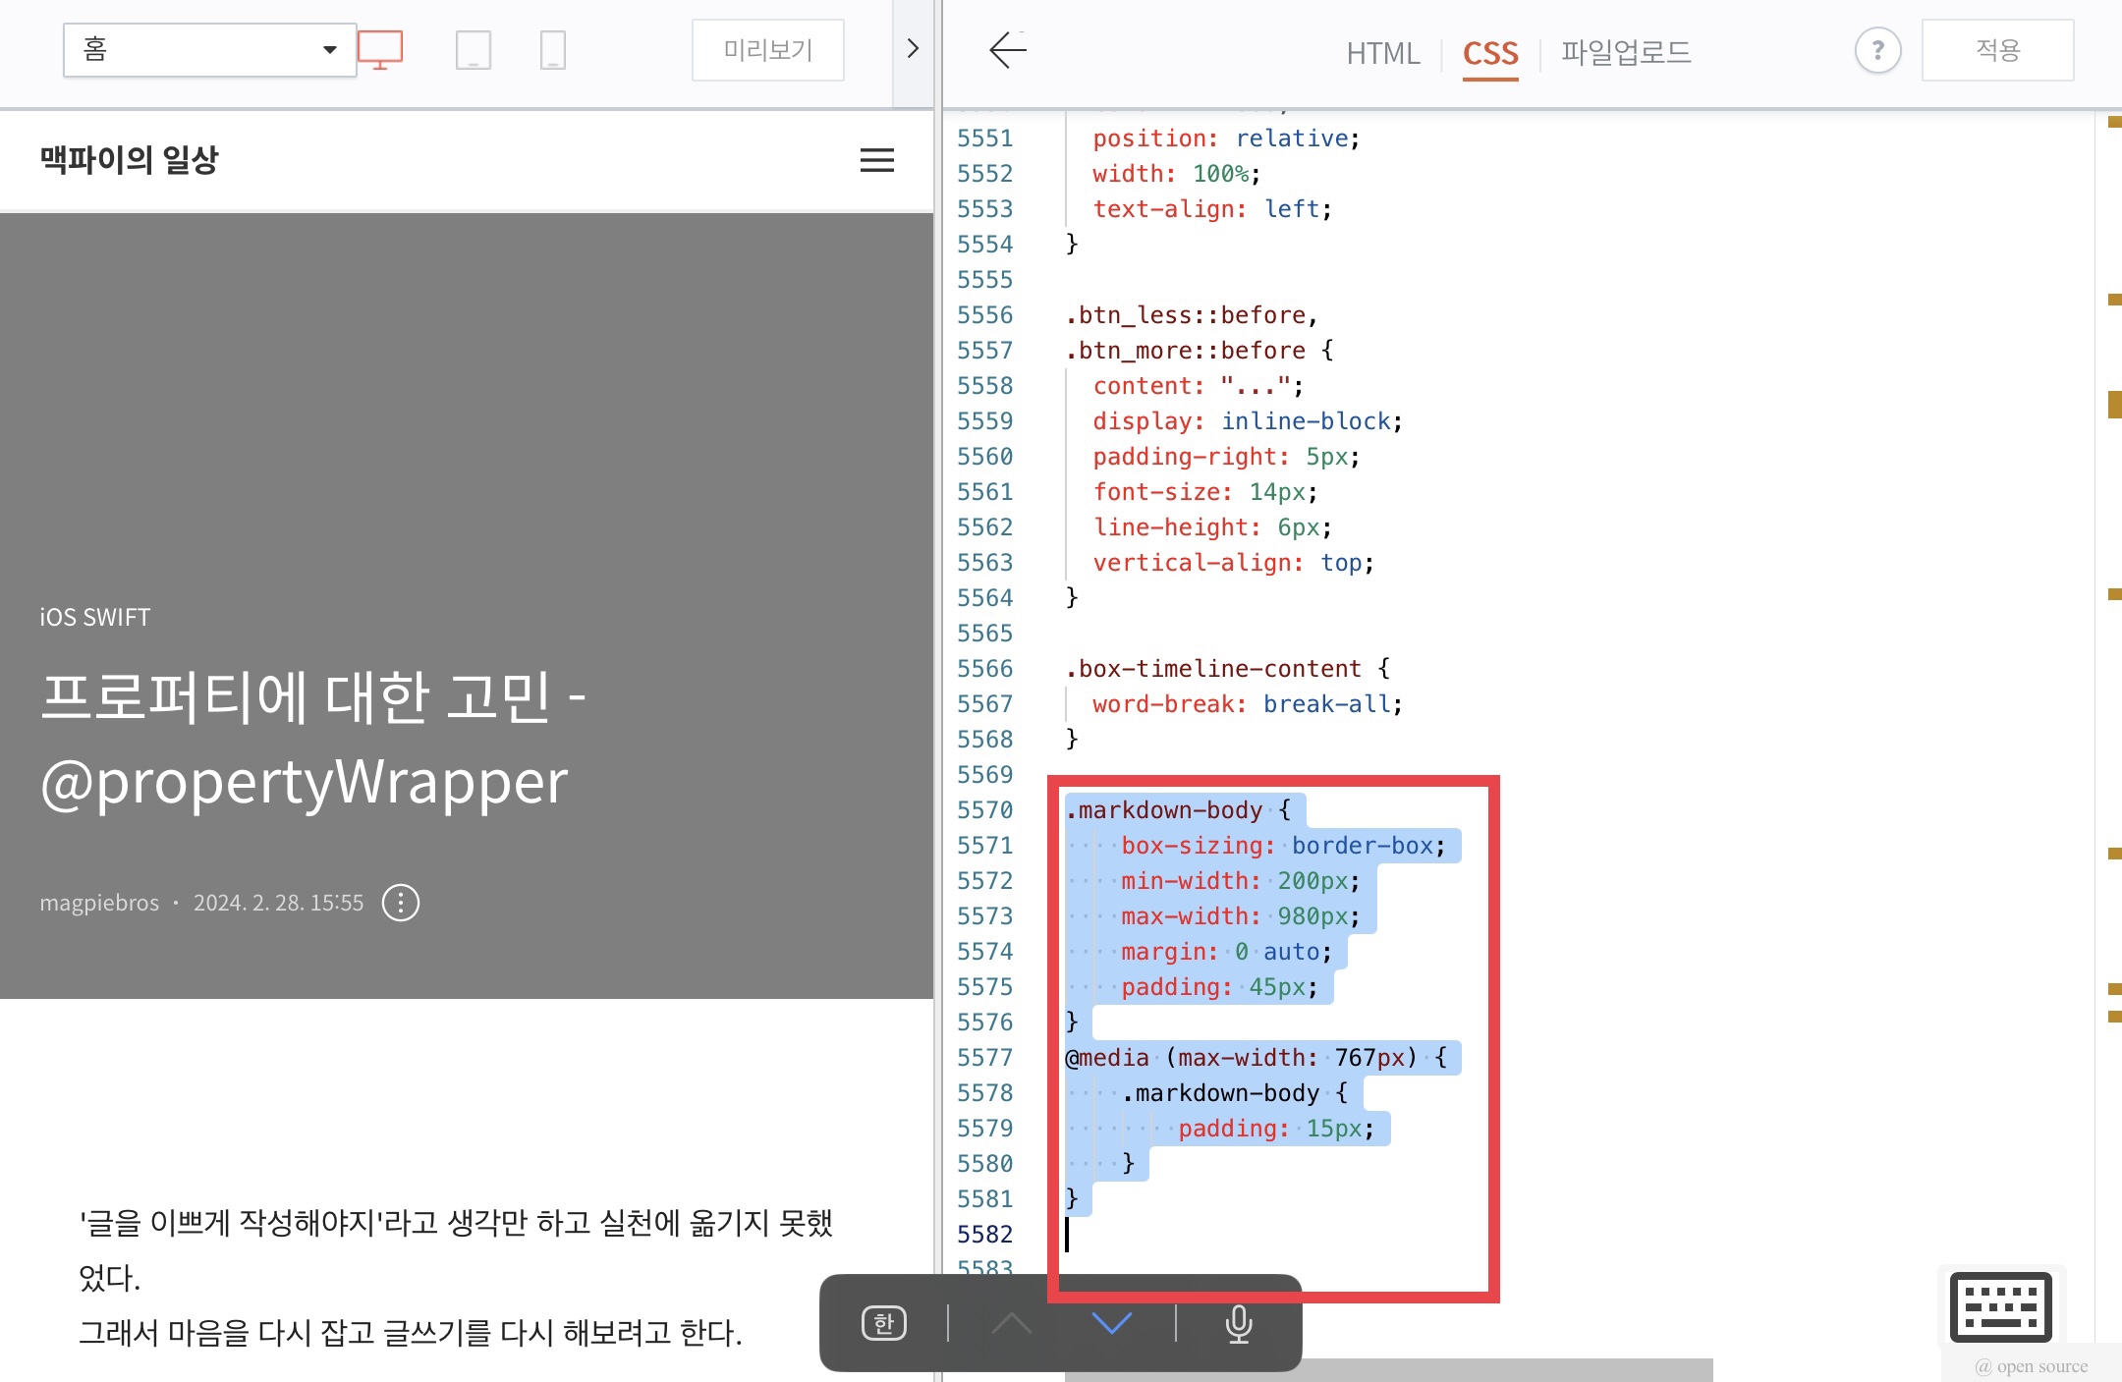The width and height of the screenshot is (2122, 1382).
Task: Open the 홈 page dropdown
Action: pyautogui.click(x=209, y=50)
